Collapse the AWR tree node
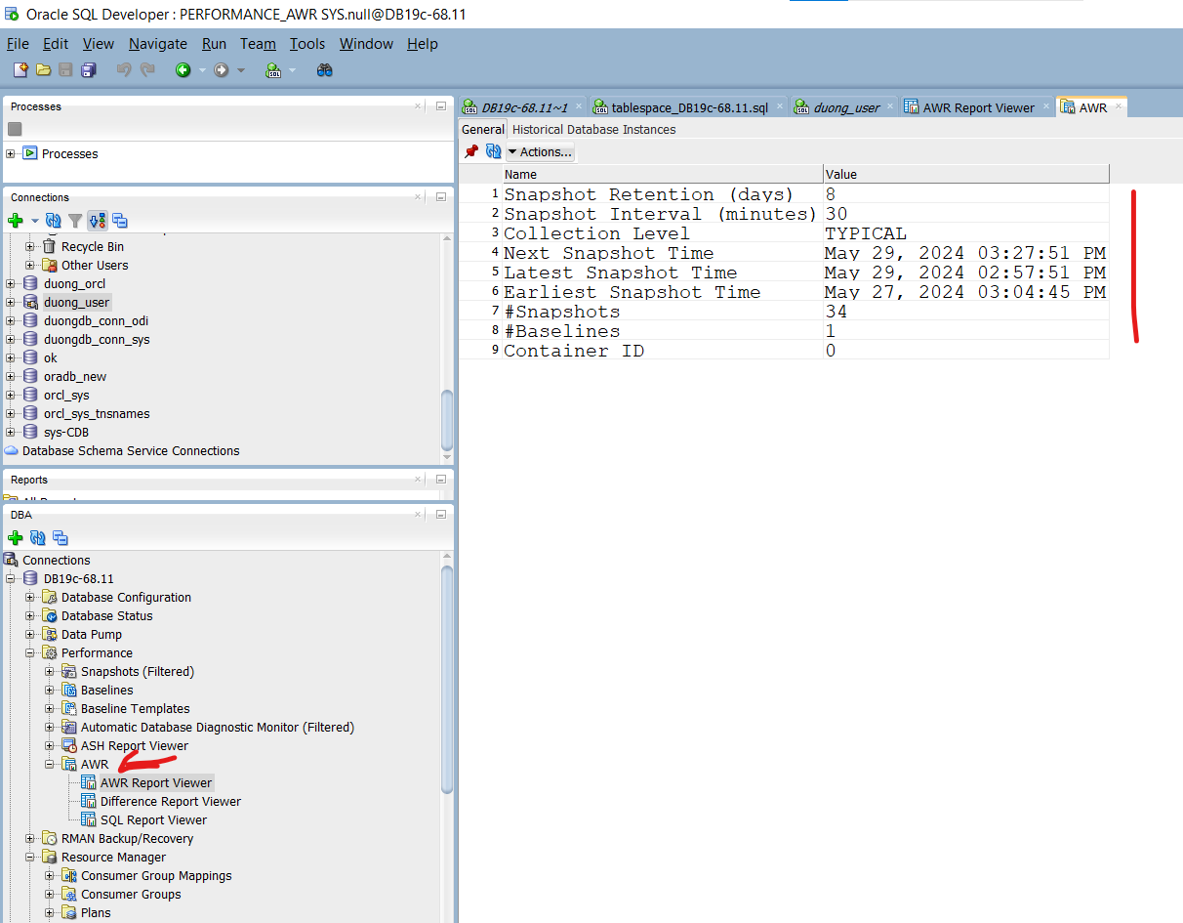 50,765
